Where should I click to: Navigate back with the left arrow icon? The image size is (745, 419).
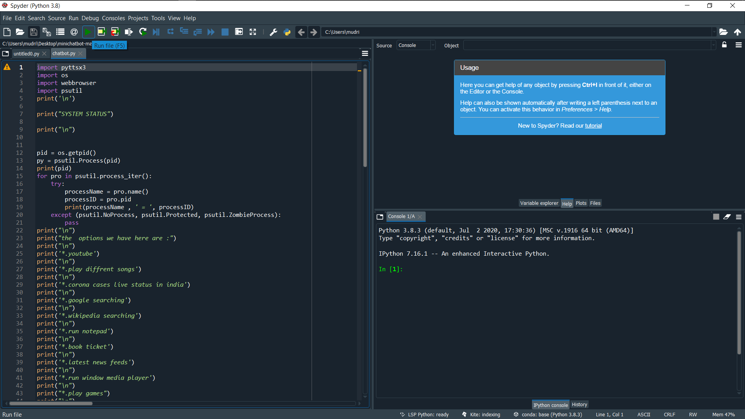click(x=301, y=32)
